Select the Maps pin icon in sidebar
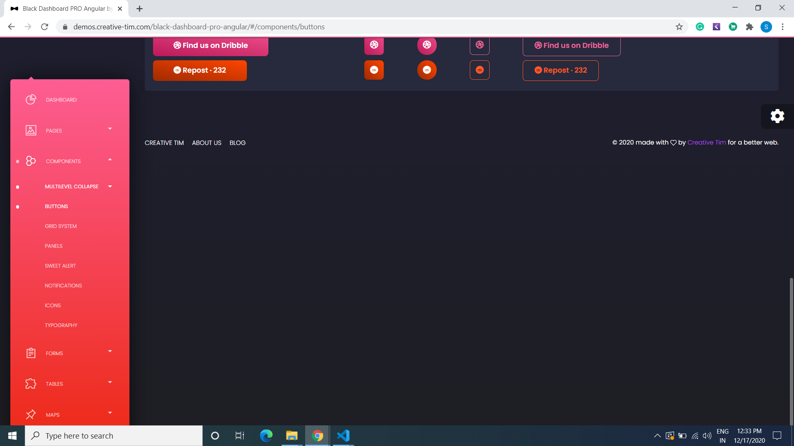Image resolution: width=794 pixels, height=446 pixels. pyautogui.click(x=31, y=415)
